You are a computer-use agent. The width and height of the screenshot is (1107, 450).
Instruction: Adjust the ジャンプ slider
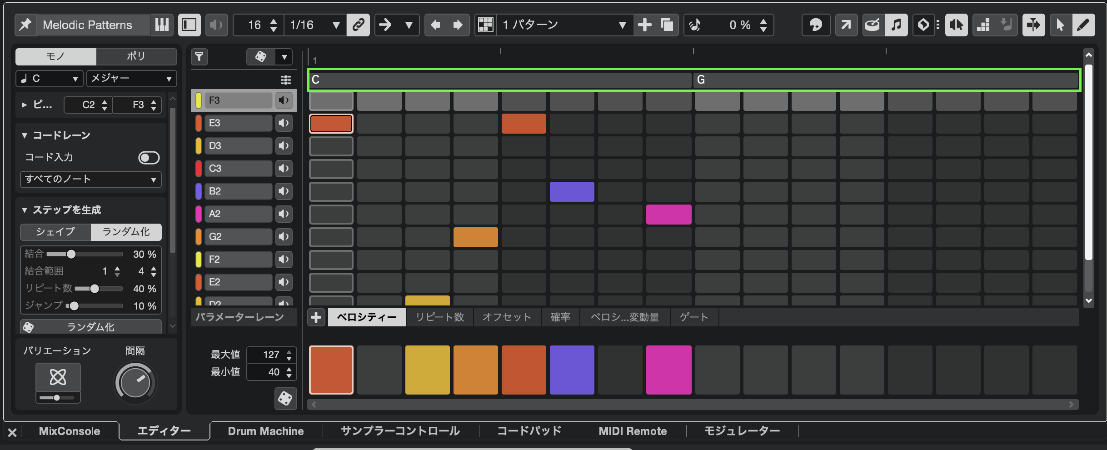(94, 306)
